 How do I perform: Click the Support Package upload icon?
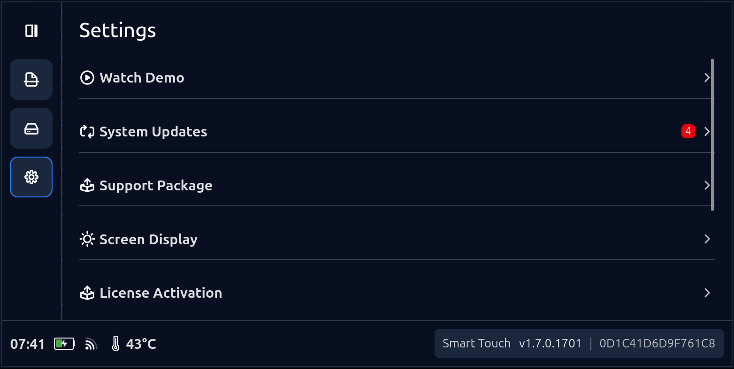[87, 186]
